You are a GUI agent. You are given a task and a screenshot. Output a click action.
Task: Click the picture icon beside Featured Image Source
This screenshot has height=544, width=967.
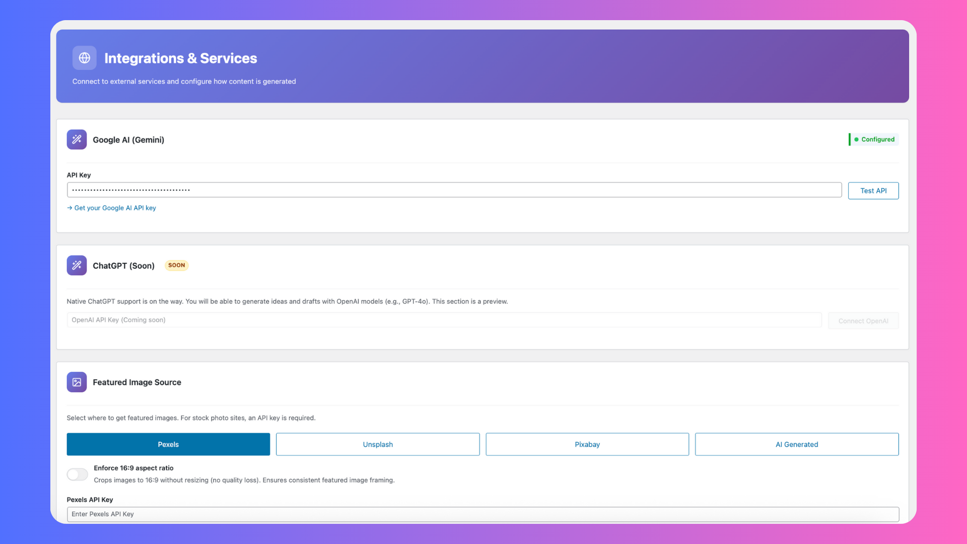pyautogui.click(x=77, y=382)
